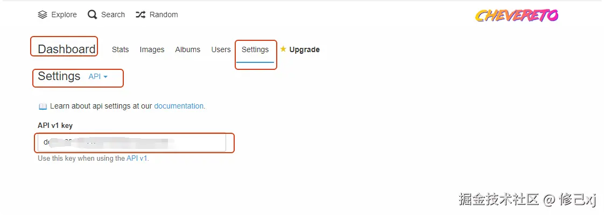Image resolution: width=604 pixels, height=215 pixels.
Task: Click the dropdown arrow next to API
Action: pos(106,77)
